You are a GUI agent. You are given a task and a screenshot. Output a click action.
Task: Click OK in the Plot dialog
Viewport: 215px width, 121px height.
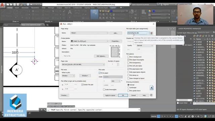[x=123, y=95]
